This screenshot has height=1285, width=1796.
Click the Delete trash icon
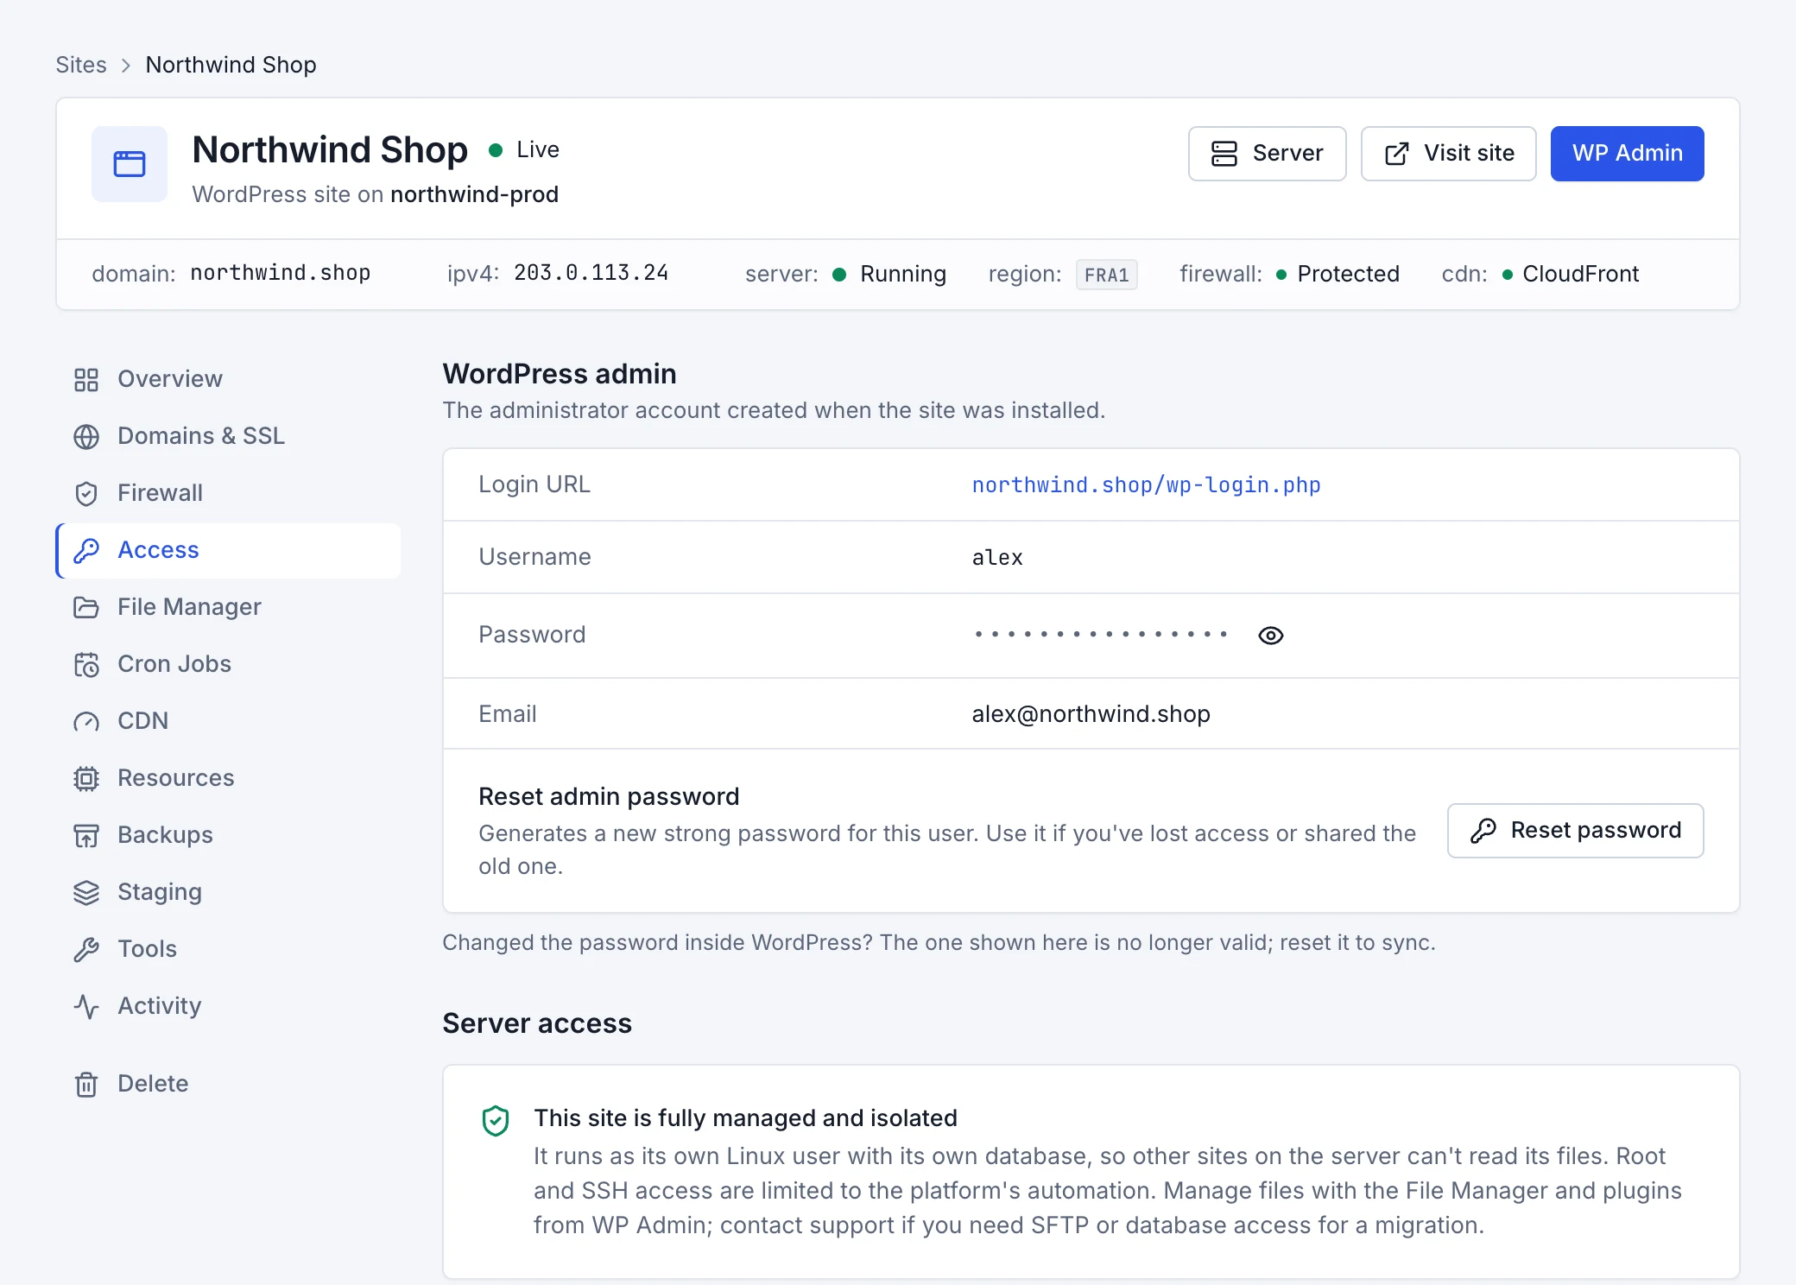(x=86, y=1084)
